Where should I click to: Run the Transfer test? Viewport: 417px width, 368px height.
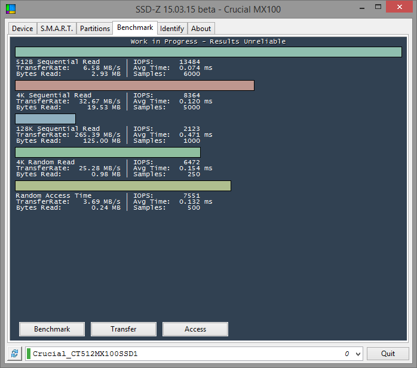pos(124,329)
